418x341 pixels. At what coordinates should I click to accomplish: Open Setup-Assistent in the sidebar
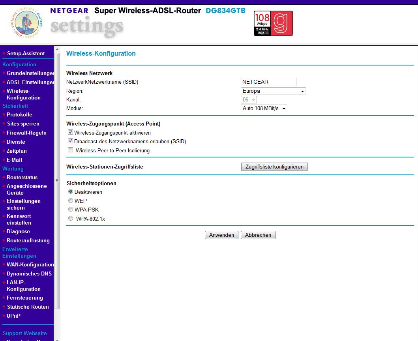click(x=26, y=53)
